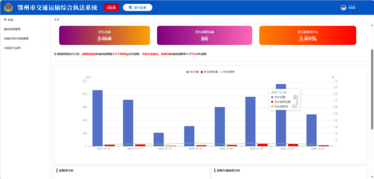
Task: Click the police emblem logo in header
Action: [8, 7]
